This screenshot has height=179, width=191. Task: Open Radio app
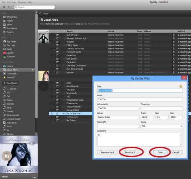[8, 49]
